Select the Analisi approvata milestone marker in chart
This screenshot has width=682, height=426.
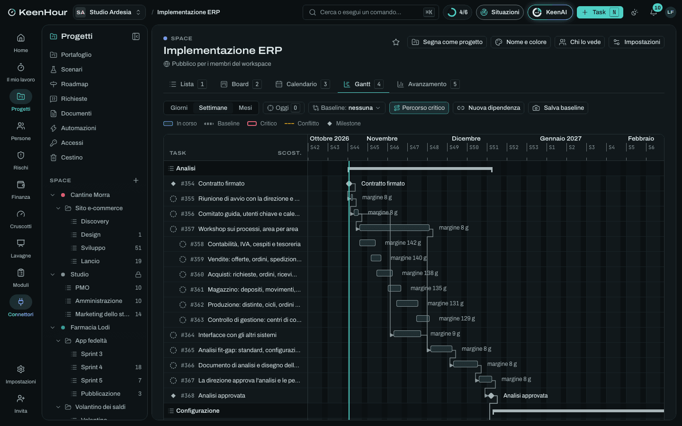(x=491, y=396)
